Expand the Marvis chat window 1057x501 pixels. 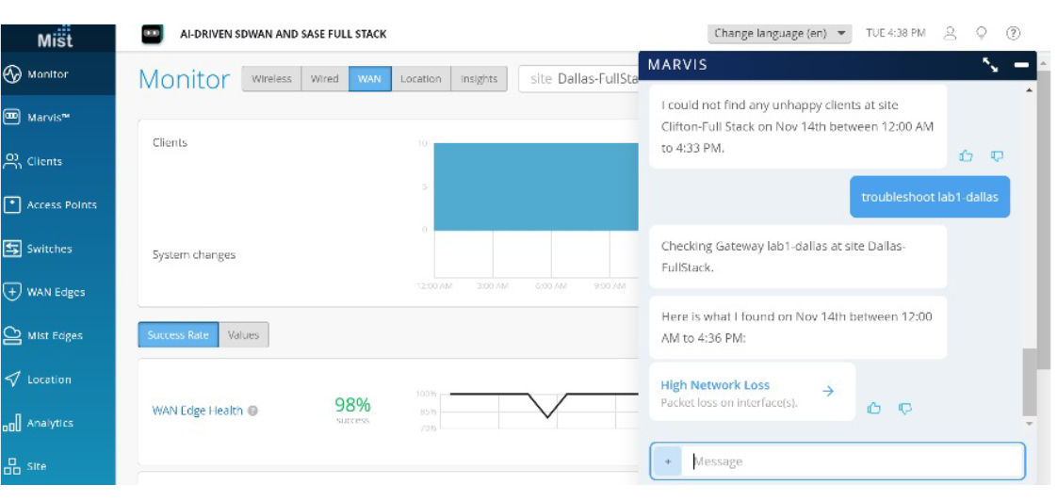(x=990, y=65)
